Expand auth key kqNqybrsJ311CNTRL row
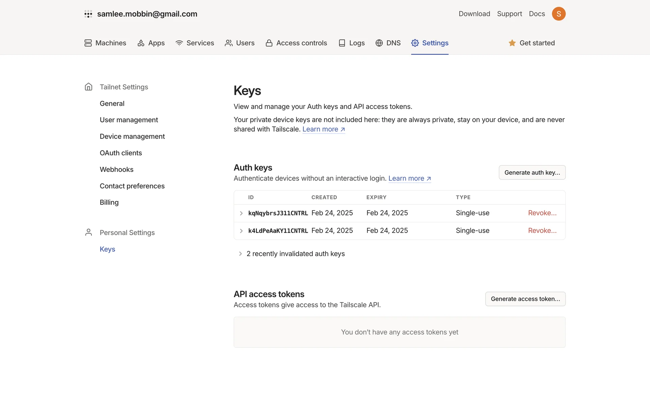This screenshot has width=650, height=406. pyautogui.click(x=241, y=213)
